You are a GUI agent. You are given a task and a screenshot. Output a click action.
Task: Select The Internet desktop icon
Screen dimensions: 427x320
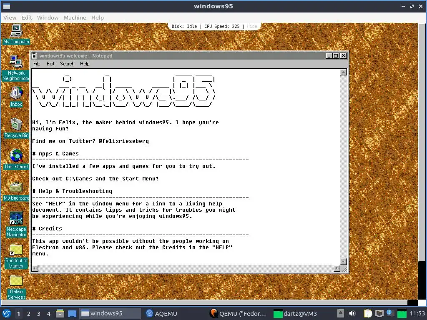tap(16, 159)
